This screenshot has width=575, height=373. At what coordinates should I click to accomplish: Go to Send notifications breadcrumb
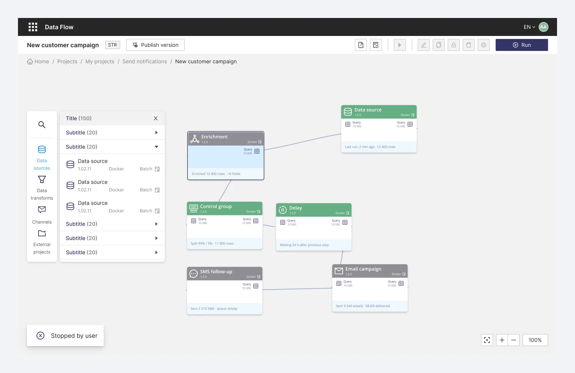pyautogui.click(x=145, y=61)
